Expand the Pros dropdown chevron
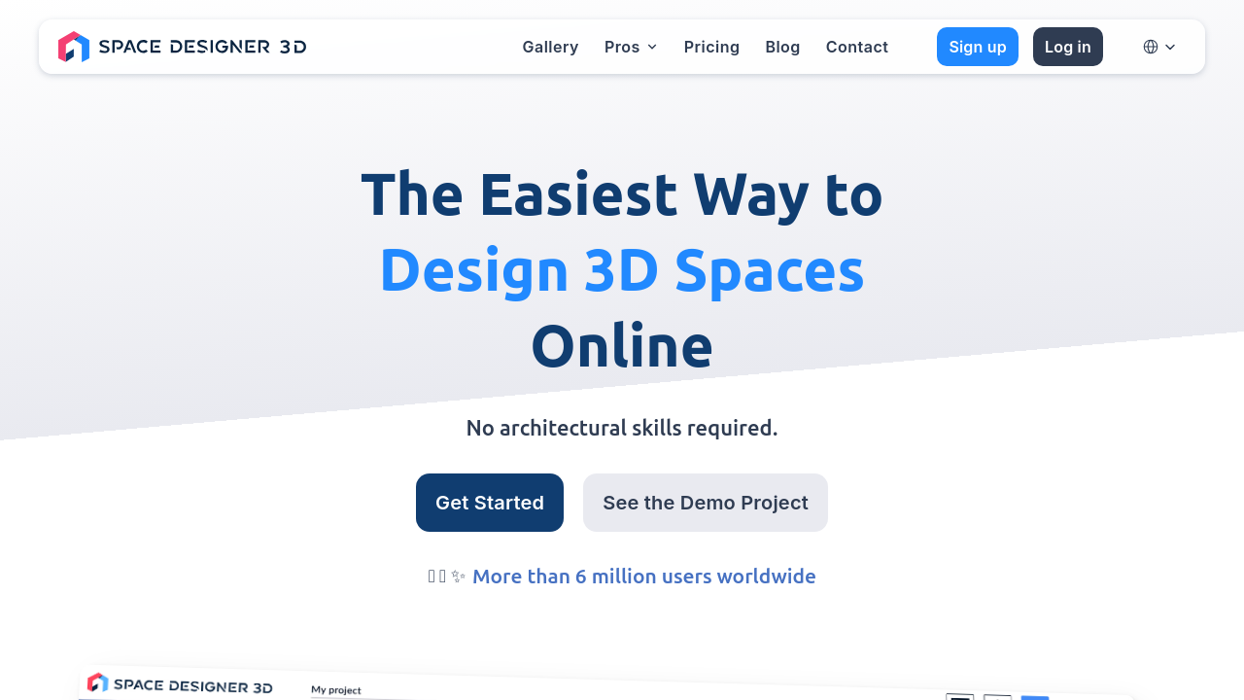1244x700 pixels. 652,47
